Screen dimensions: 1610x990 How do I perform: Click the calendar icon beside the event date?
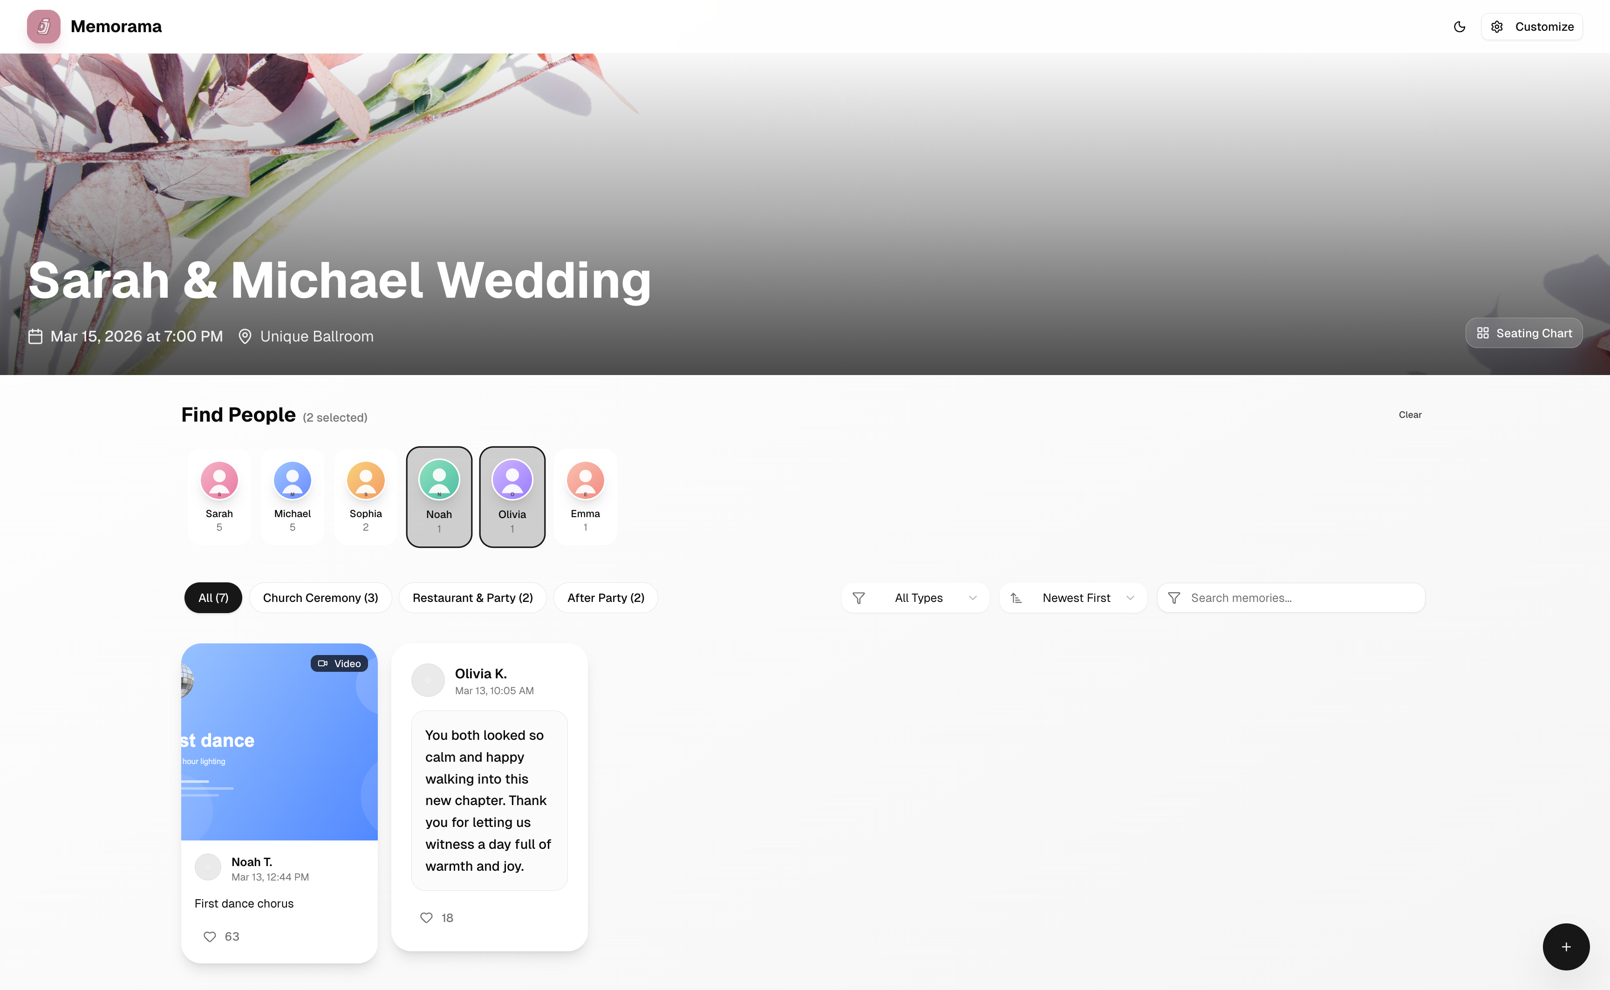pos(35,336)
